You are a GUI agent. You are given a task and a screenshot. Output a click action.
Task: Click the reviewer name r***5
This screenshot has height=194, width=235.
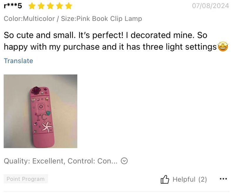pyautogui.click(x=13, y=6)
